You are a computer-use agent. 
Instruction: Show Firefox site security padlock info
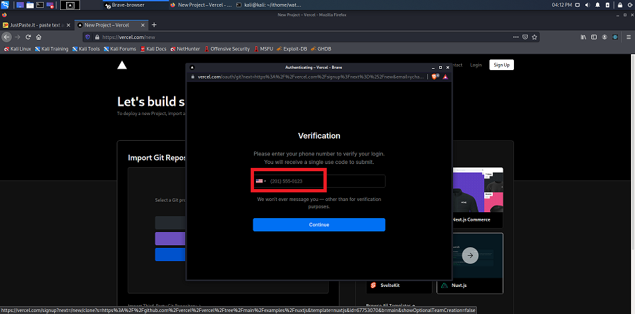tap(97, 37)
